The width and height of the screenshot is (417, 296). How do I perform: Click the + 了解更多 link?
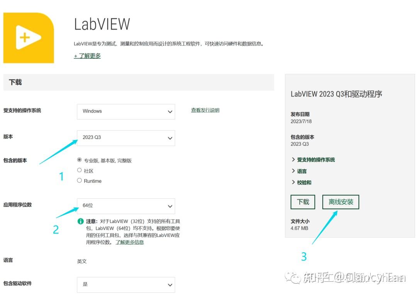(87, 56)
